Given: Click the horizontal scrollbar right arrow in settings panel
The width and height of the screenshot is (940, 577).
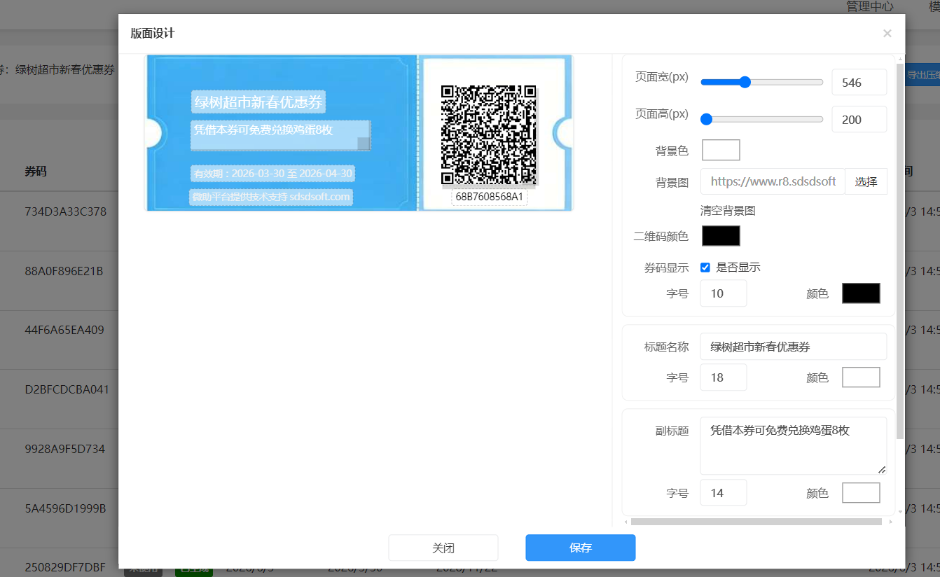Looking at the screenshot, I should pos(890,522).
